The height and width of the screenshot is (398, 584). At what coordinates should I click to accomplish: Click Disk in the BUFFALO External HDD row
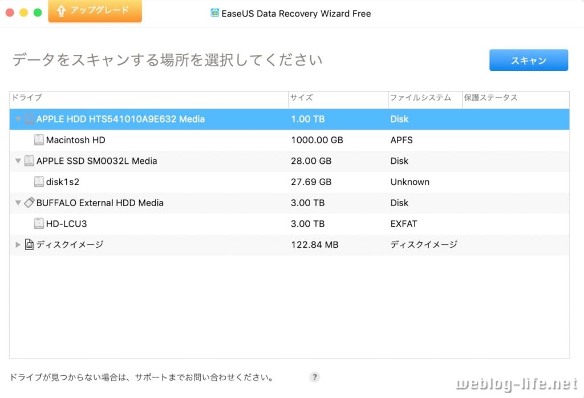[x=399, y=203]
